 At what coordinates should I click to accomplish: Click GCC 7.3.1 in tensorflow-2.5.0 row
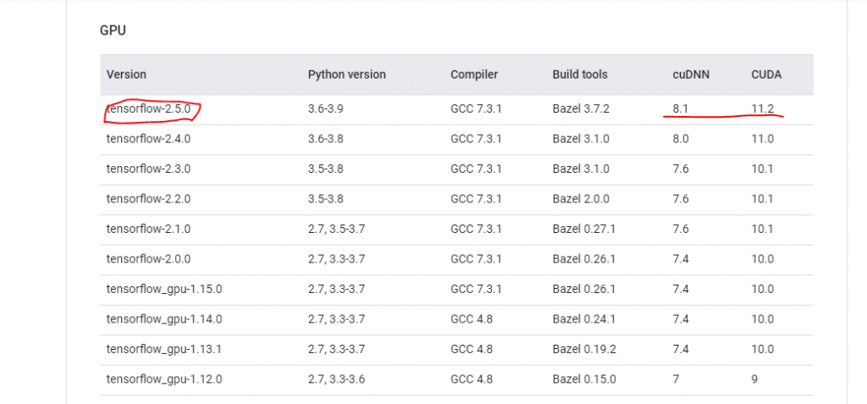(x=476, y=109)
